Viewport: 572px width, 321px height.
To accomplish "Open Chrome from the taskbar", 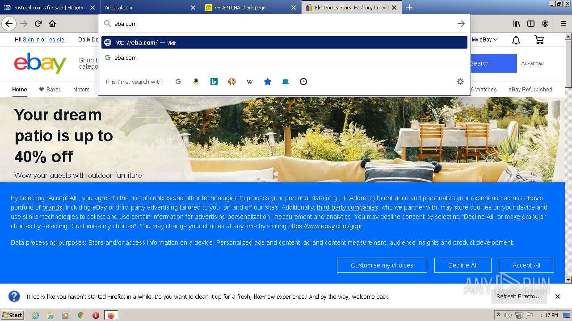I will point(81,315).
